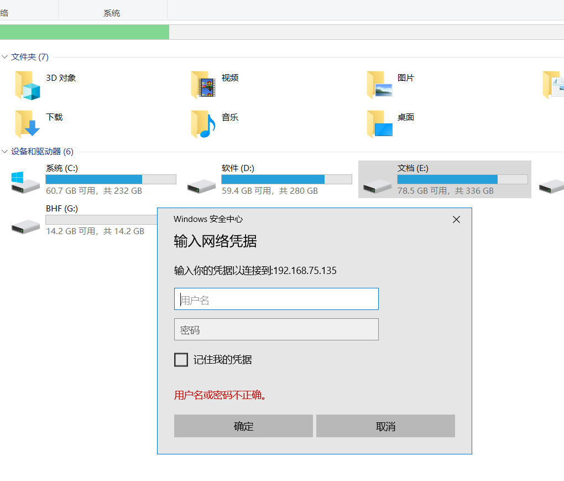The image size is (564, 481).
Task: Select the 文档 (E:) drive
Action: [x=445, y=179]
